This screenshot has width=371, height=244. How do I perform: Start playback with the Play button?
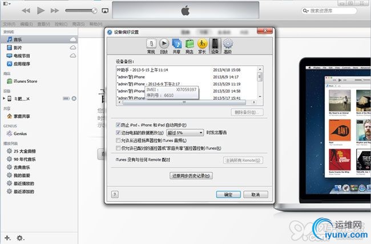(x=41, y=11)
